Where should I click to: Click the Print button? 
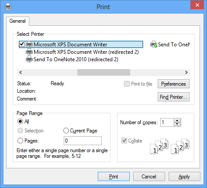point(114,177)
